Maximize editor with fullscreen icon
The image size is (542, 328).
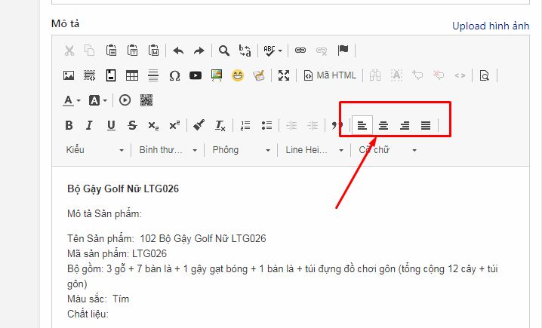point(284,75)
